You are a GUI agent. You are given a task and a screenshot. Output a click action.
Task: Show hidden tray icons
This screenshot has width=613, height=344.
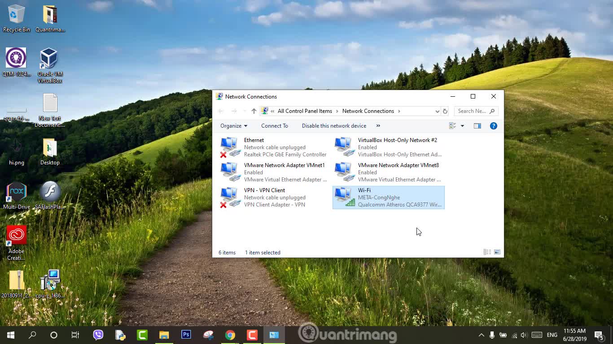(482, 335)
